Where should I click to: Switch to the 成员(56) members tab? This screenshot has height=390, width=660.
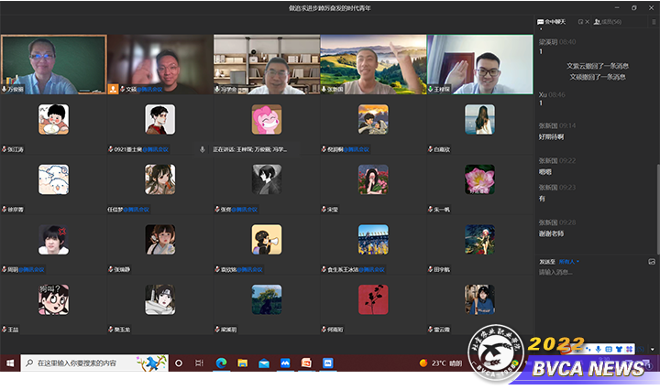[x=608, y=21]
